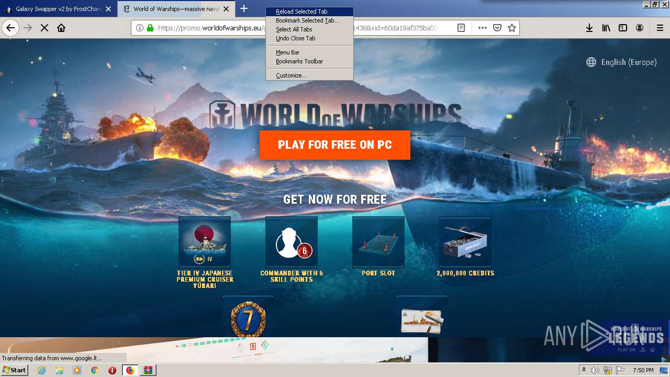Click the 2,000,000 Credits label
The height and width of the screenshot is (377, 670).
coord(465,273)
